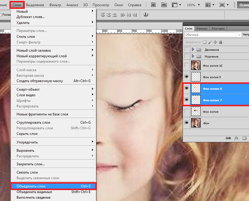Show the Фон копия layer
This screenshot has height=201, width=249.
point(186,111)
